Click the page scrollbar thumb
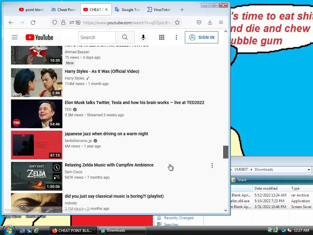Viewport: 313px width, 235px height. coord(226,152)
